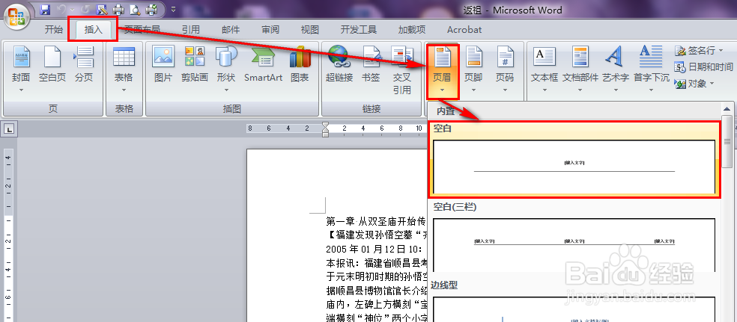
Task: Save the document via quick access toolbar
Action: click(45, 9)
